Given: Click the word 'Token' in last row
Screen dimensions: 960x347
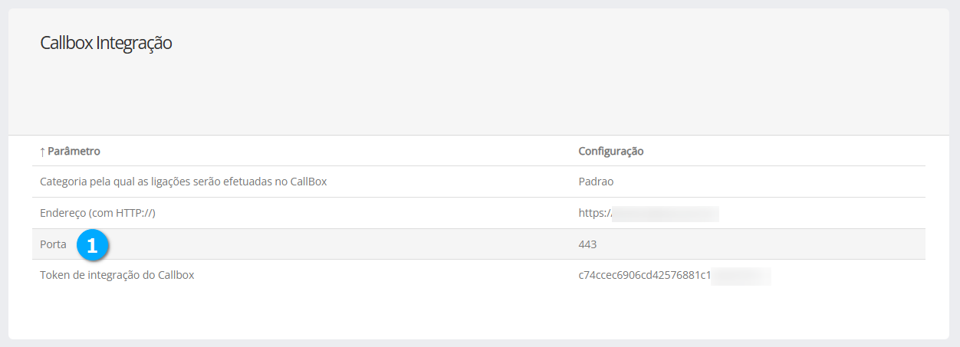Looking at the screenshot, I should pos(54,275).
